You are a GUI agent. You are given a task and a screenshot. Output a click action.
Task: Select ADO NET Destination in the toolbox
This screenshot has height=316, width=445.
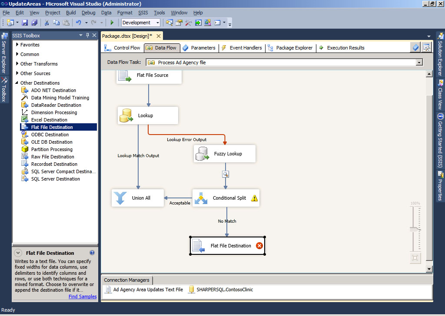tap(53, 90)
